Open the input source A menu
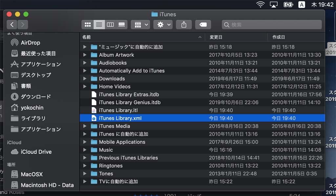 coord(302,5)
